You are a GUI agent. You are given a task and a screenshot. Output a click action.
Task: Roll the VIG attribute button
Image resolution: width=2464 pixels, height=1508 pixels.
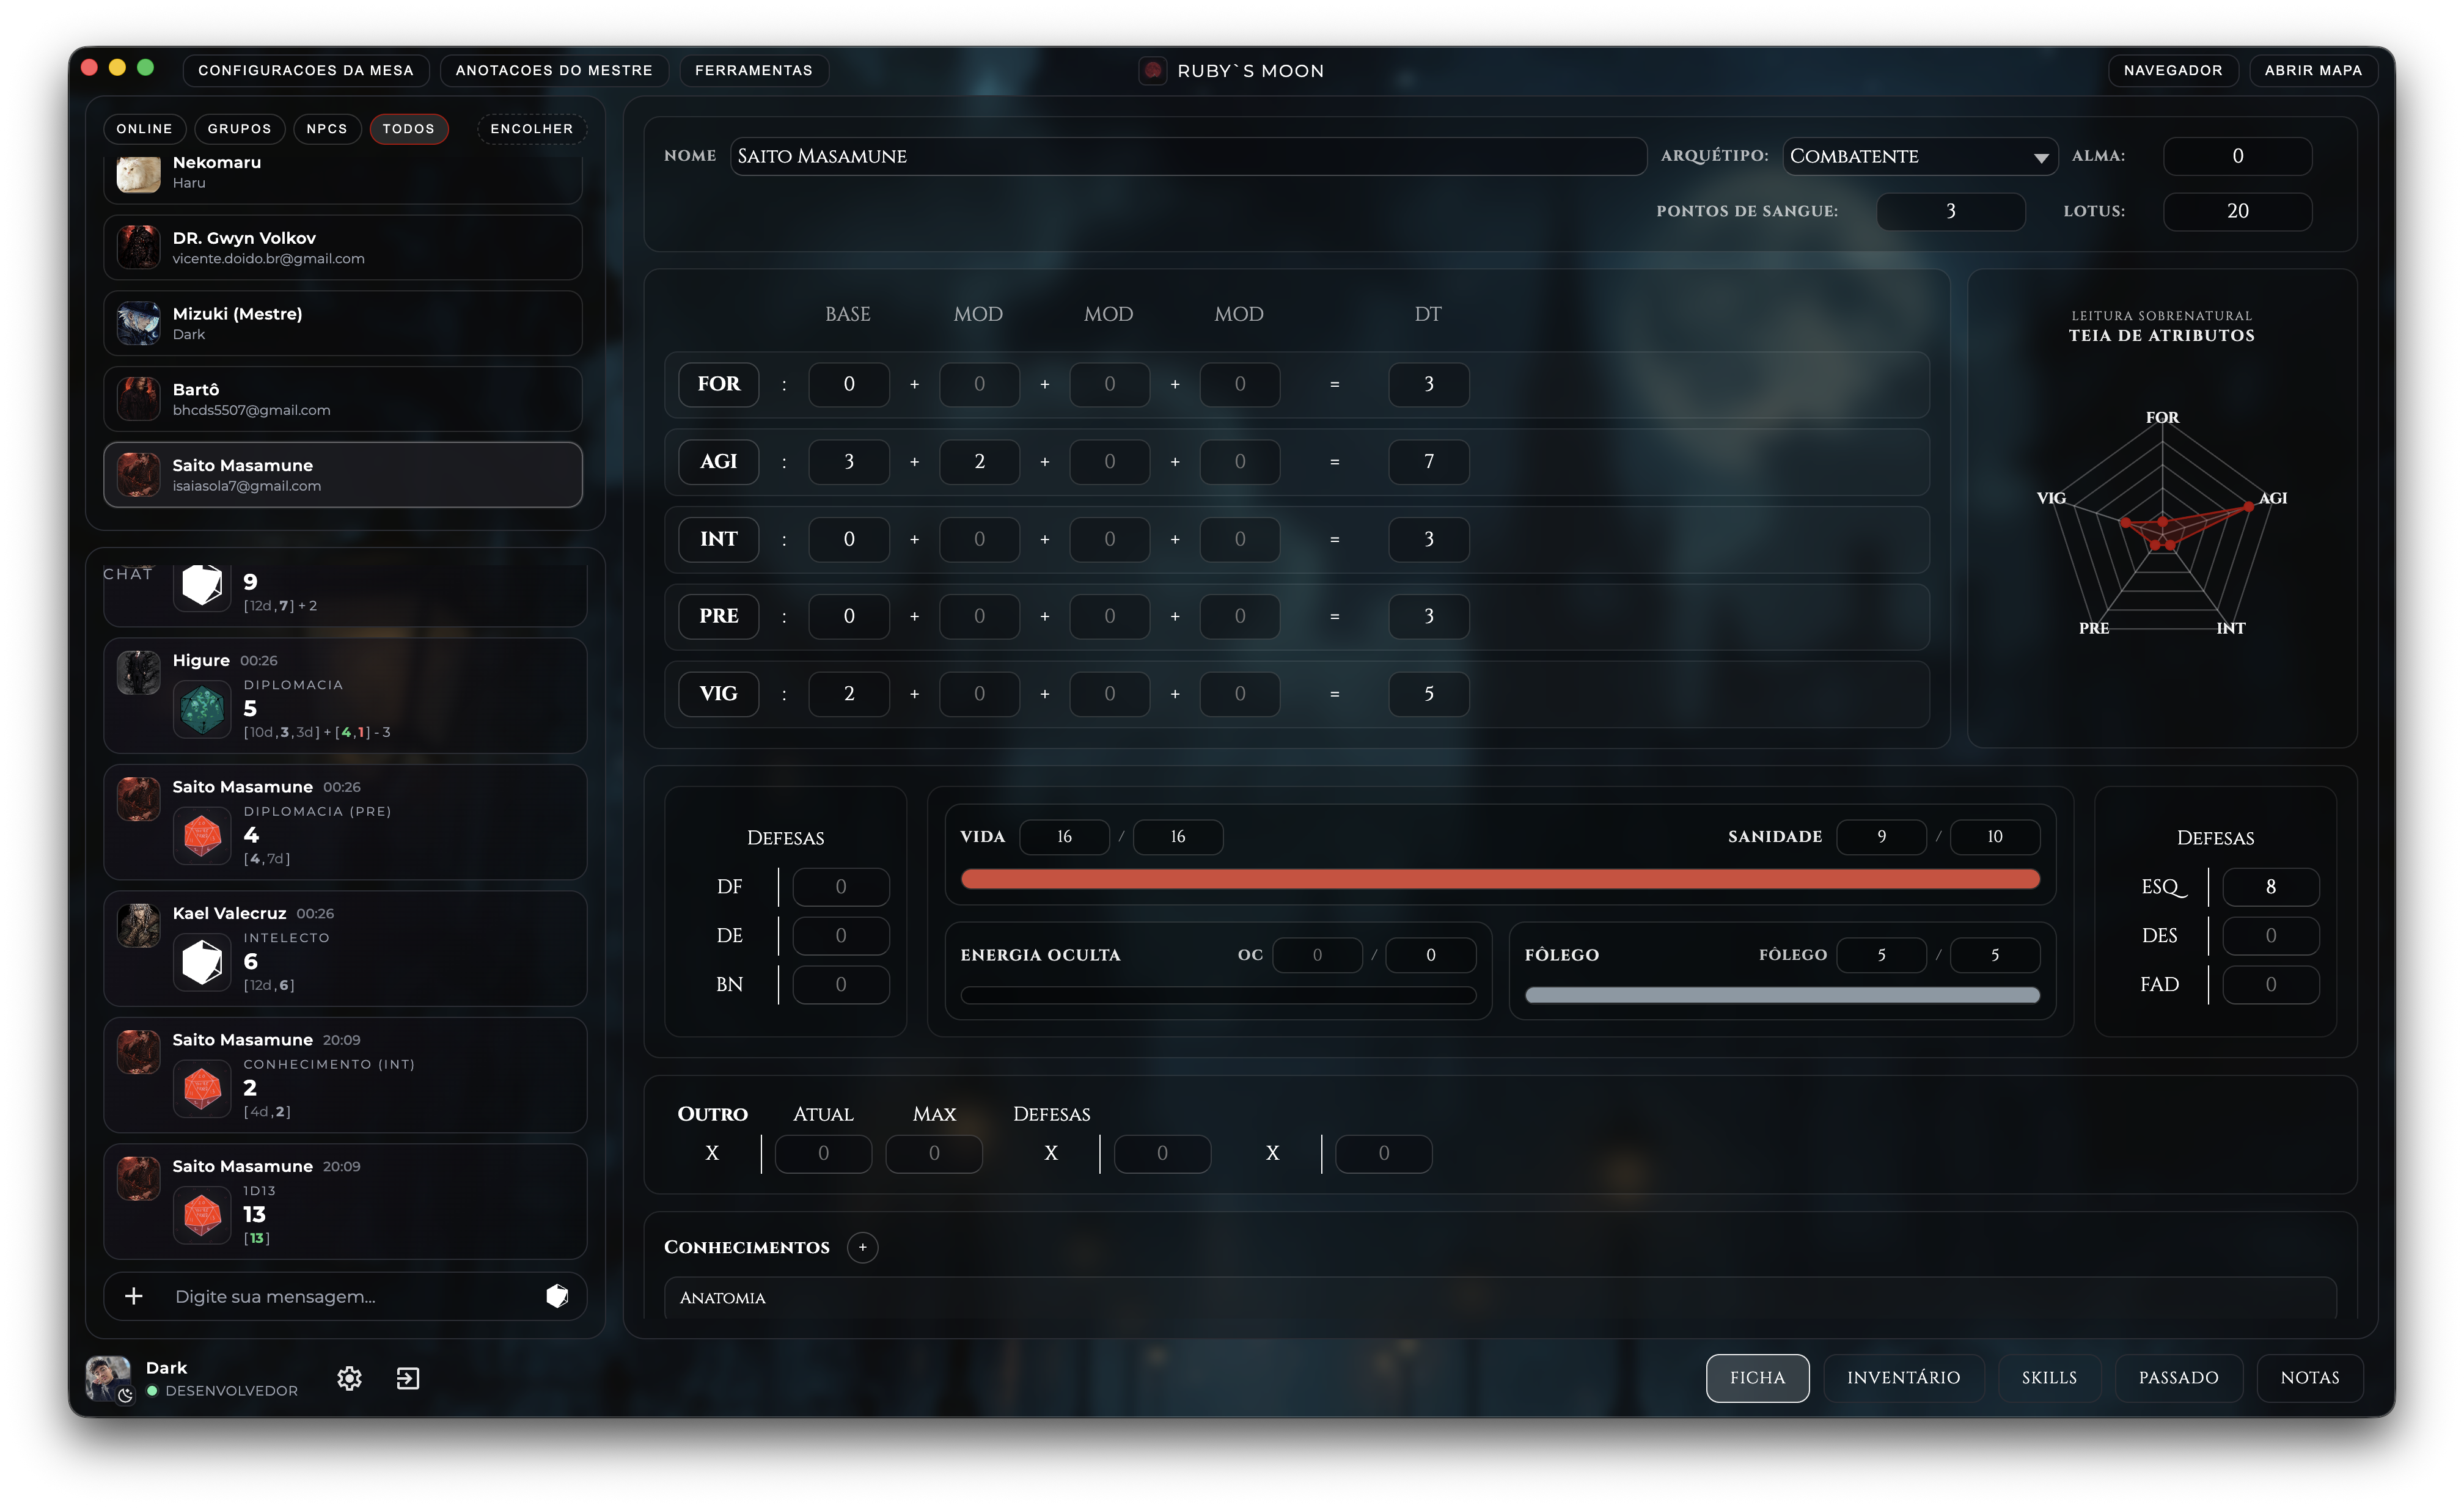718,693
